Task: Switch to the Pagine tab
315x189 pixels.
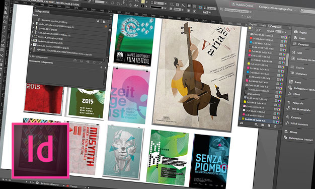Action: point(253,24)
